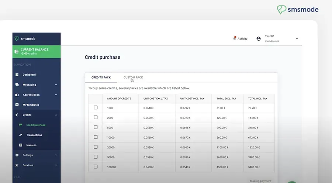The image size is (332, 183).
Task: Click the Address Book icon
Action: coord(17,95)
